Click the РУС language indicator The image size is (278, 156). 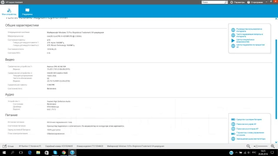click(254, 153)
